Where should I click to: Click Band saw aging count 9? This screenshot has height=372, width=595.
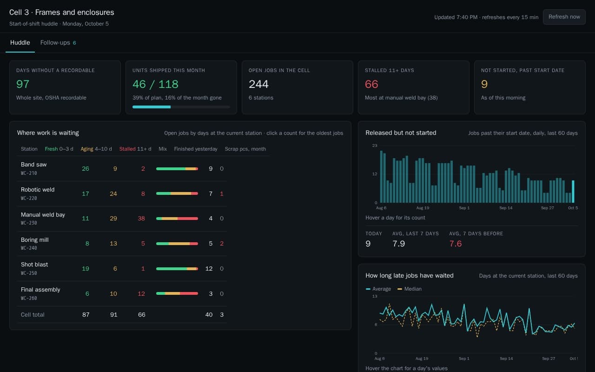[x=115, y=168]
